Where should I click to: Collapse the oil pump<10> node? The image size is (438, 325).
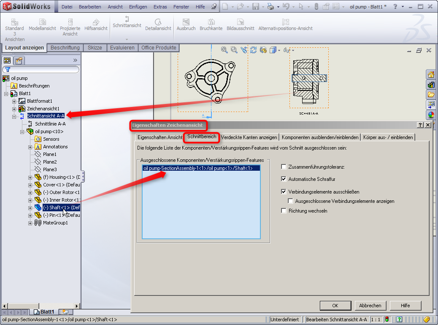(22, 132)
